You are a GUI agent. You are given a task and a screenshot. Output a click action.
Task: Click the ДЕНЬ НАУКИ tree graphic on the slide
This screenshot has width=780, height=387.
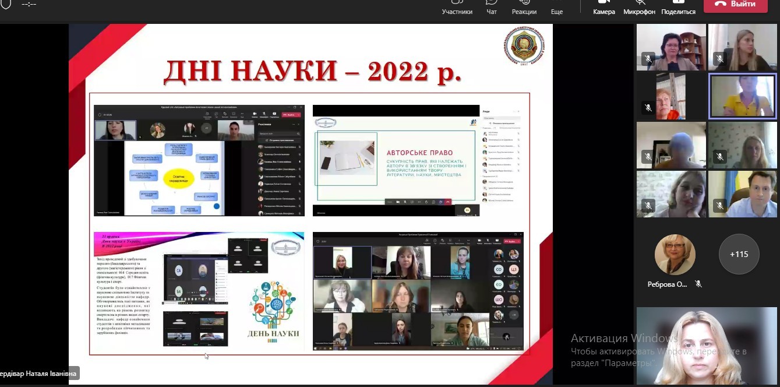tap(273, 309)
